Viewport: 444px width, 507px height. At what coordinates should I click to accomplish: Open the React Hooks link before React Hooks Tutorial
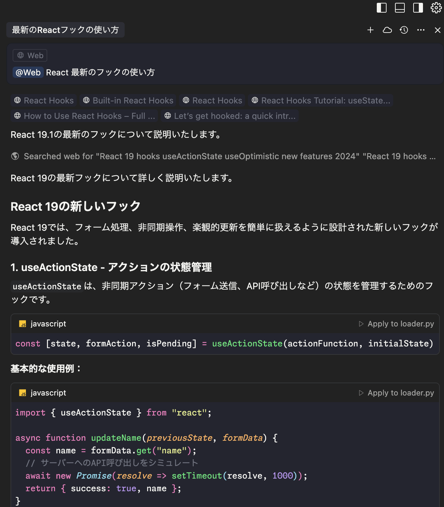(213, 101)
